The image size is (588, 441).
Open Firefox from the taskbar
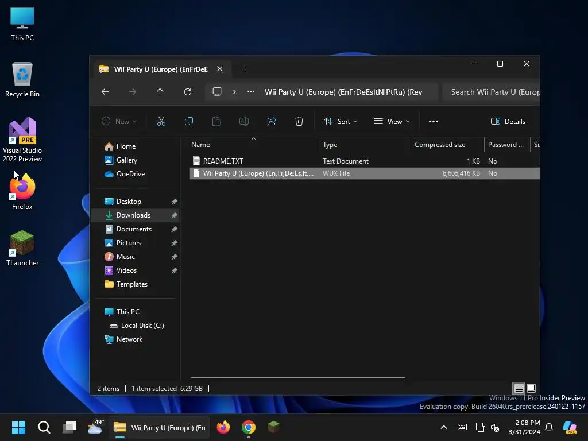[x=223, y=427]
